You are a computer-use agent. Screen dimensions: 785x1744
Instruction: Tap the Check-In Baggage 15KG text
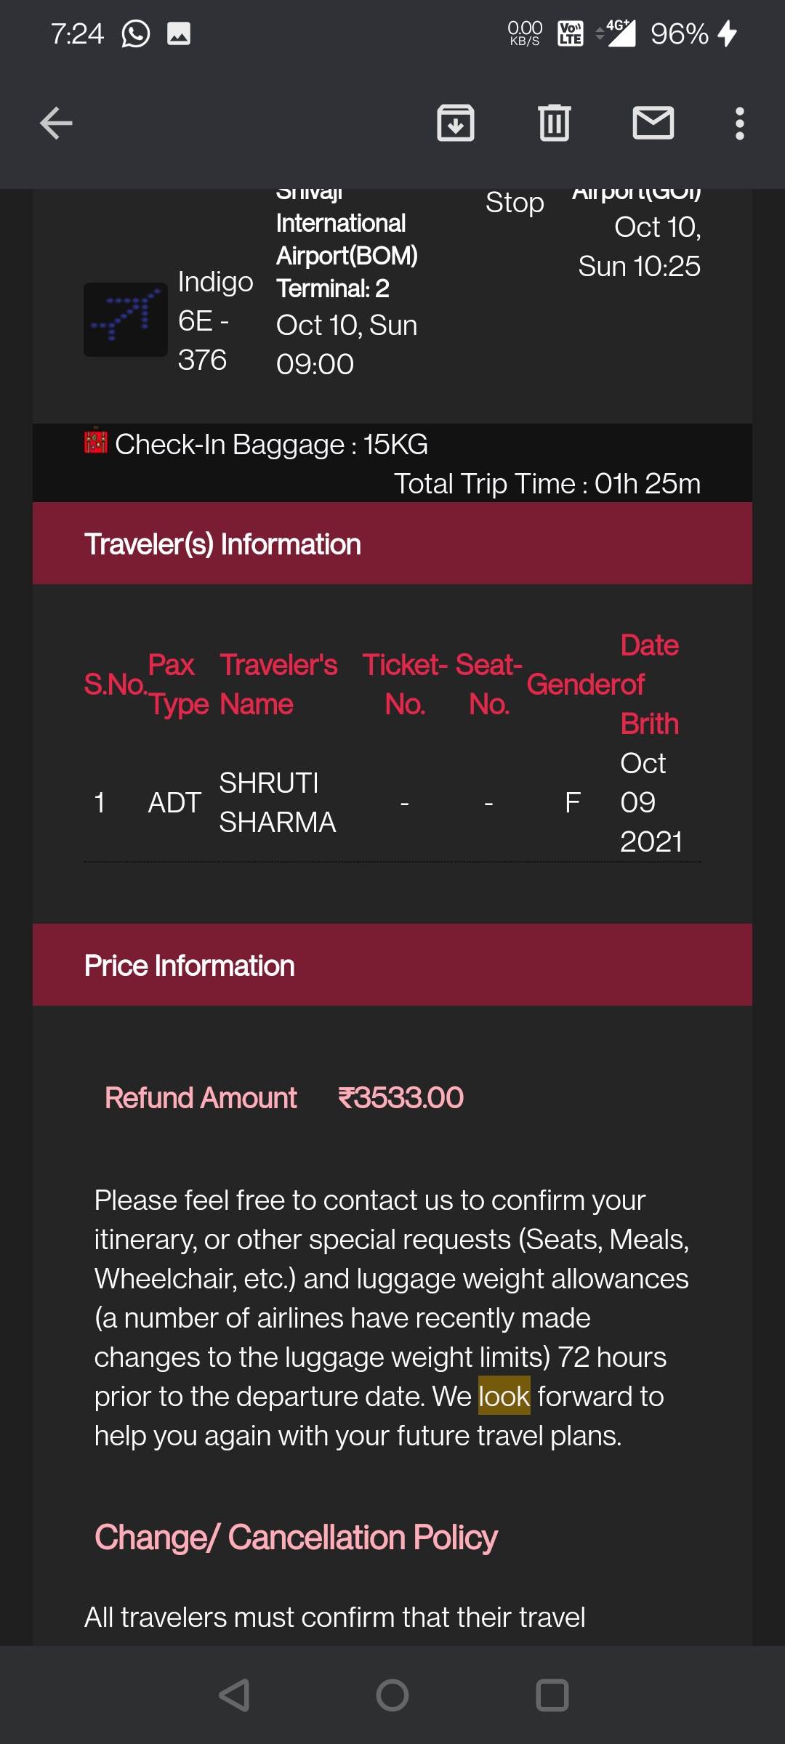tap(271, 444)
